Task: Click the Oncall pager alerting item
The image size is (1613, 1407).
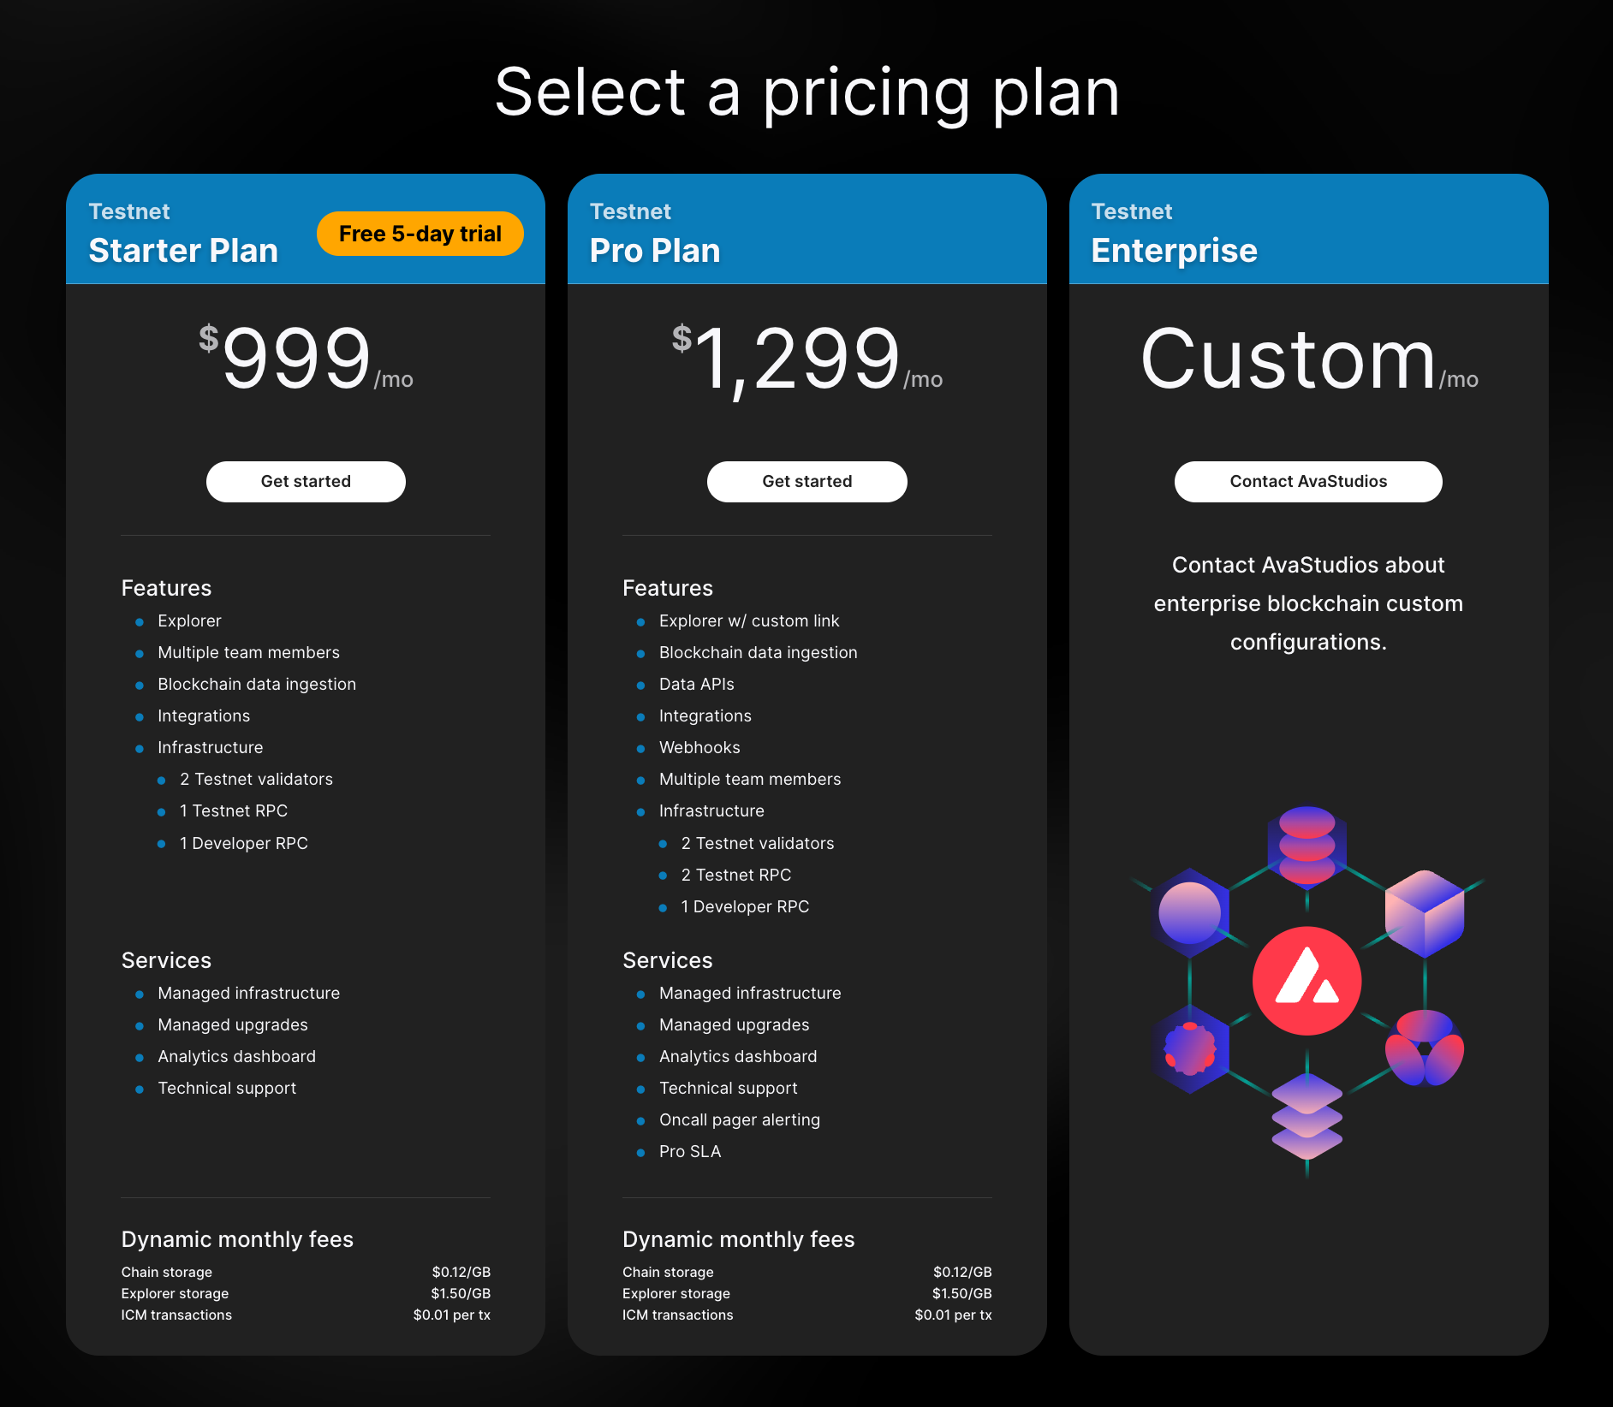Action: tap(740, 1120)
